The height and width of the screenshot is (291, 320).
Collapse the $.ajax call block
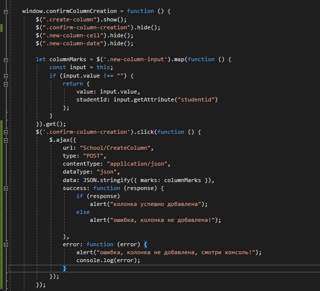[x=6, y=141]
